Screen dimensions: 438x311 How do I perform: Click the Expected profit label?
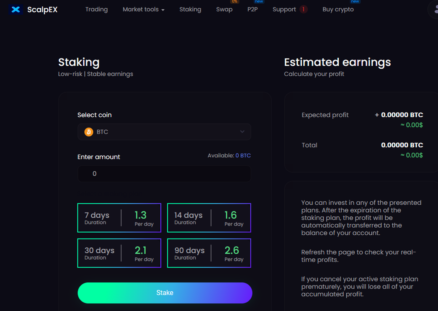click(x=325, y=115)
